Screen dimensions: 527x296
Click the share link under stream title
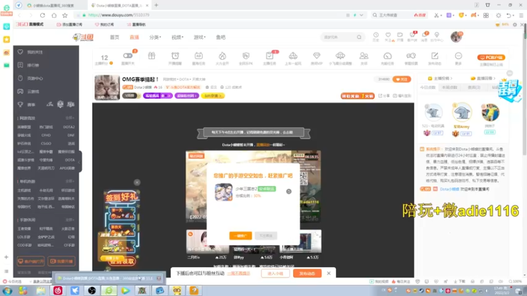pyautogui.click(x=385, y=95)
